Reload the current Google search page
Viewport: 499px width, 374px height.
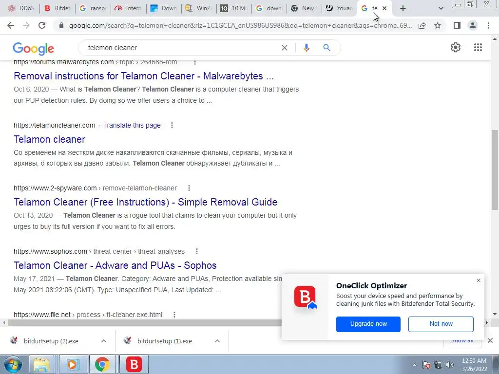[x=42, y=25]
